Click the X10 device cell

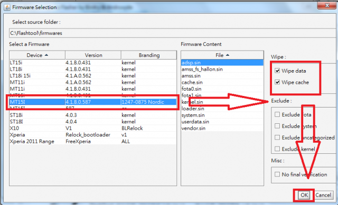37,128
